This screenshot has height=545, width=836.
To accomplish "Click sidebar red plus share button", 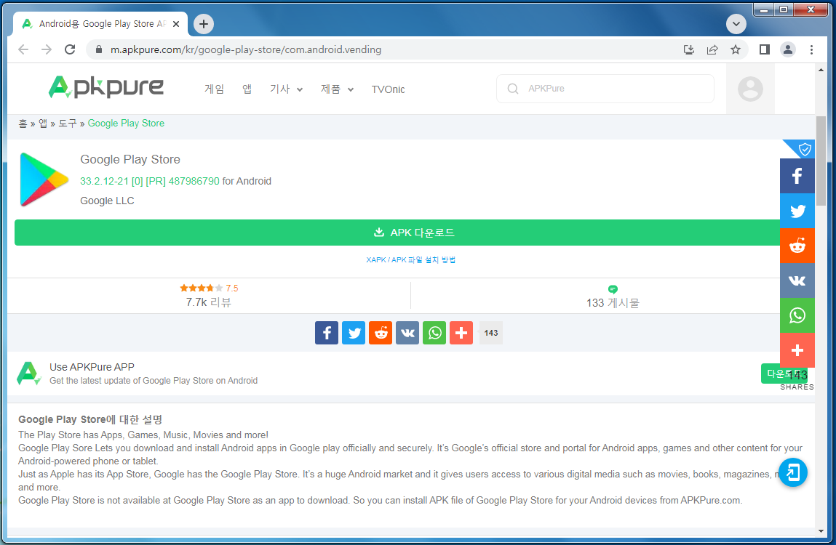I will [797, 350].
